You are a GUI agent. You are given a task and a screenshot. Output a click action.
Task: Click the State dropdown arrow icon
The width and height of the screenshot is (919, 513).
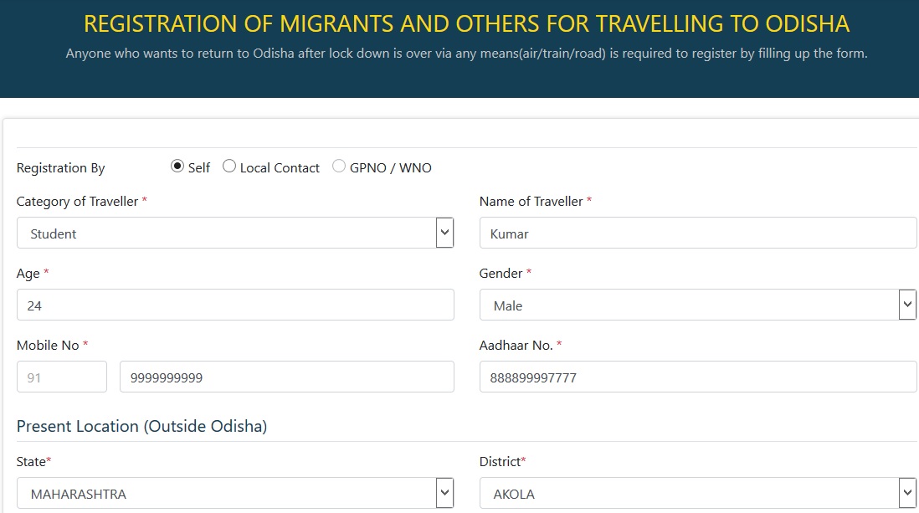click(x=444, y=493)
